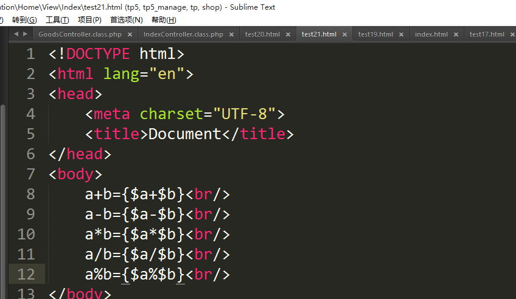Open the test20.html tab
Image resolution: width=516 pixels, height=299 pixels.
point(262,35)
